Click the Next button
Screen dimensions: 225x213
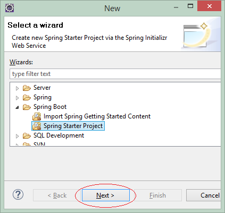(x=106, y=195)
